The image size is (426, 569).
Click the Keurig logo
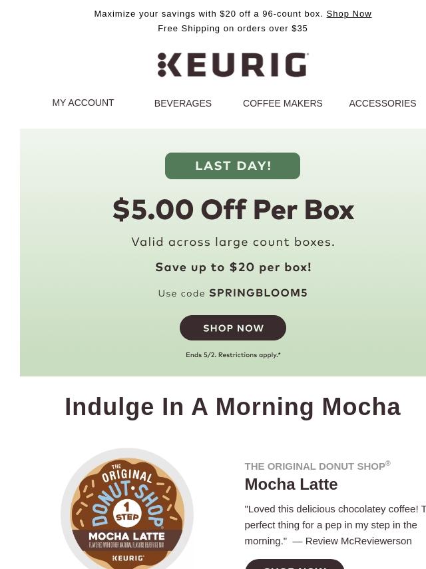pyautogui.click(x=233, y=65)
